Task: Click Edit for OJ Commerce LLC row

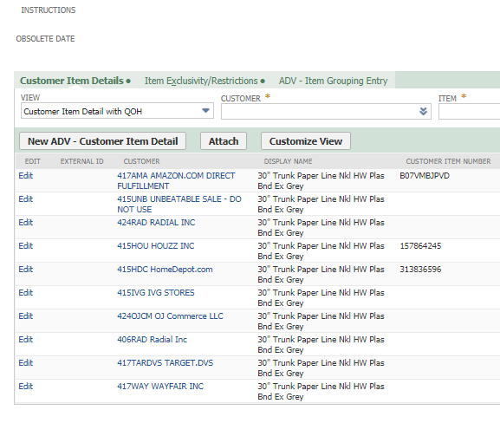Action: tap(25, 316)
